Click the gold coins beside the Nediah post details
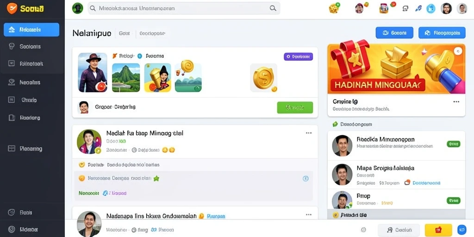Screen dimensions: 474x237 pos(168,150)
